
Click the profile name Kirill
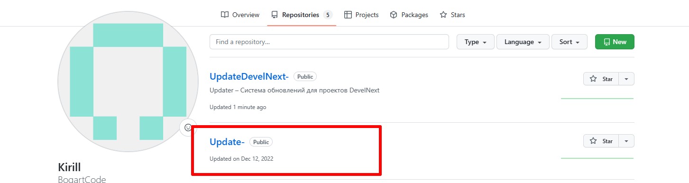pyautogui.click(x=69, y=167)
